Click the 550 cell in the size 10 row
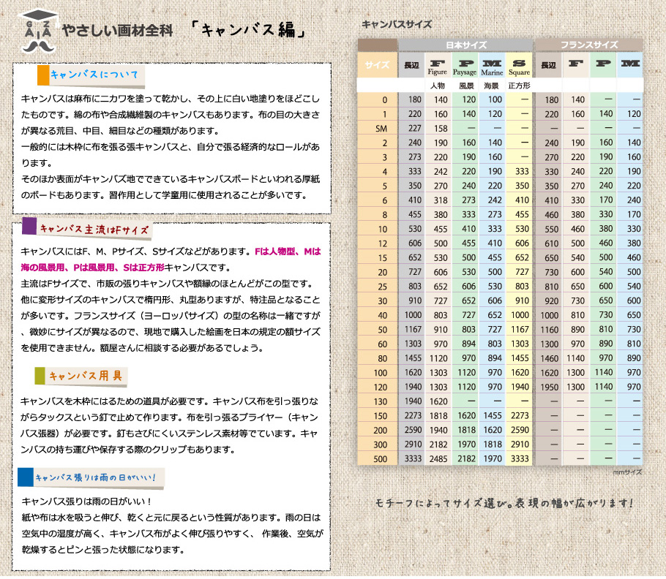666x579 pixels. coord(551,229)
